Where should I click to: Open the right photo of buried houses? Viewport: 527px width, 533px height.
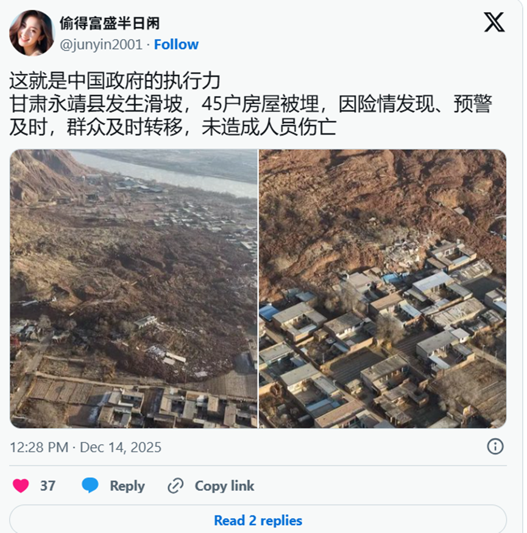[x=383, y=289]
